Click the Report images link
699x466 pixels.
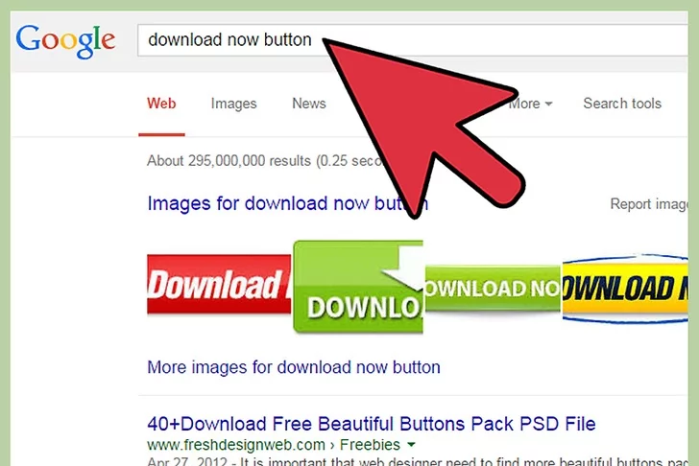[649, 204]
